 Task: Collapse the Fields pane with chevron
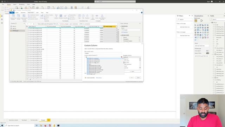pyautogui.click(x=224, y=16)
